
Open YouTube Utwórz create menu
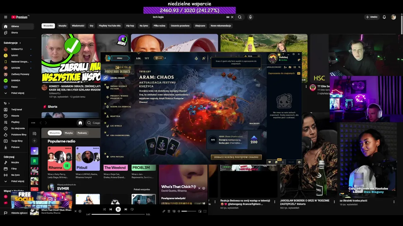tap(372, 17)
